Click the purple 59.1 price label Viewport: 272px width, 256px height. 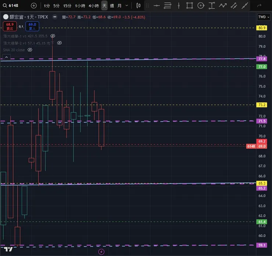(262, 245)
